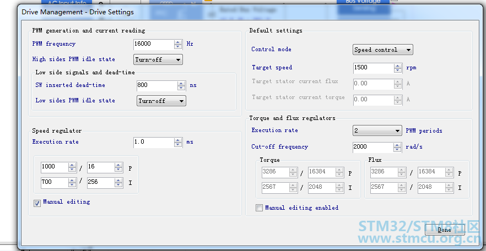The height and width of the screenshot is (251, 486).
Task: Click the Control mode label
Action: [x=272, y=49]
